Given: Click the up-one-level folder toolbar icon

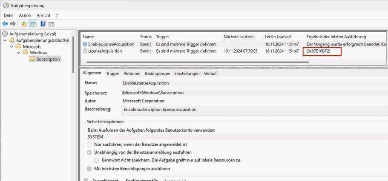Looking at the screenshot, I should coord(24,24).
